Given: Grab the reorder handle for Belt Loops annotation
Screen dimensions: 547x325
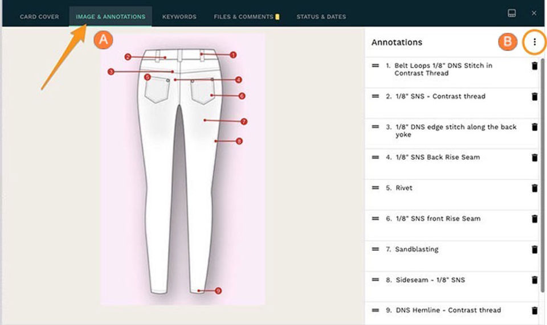Looking at the screenshot, I should (375, 65).
